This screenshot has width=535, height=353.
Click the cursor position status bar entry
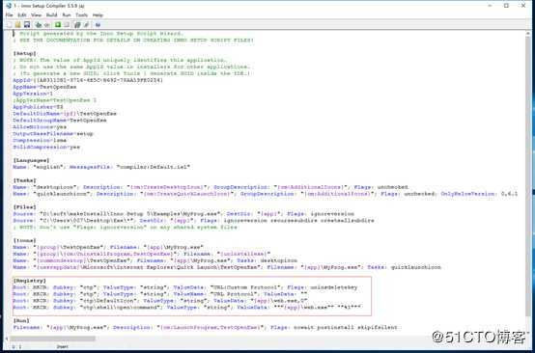(16, 346)
